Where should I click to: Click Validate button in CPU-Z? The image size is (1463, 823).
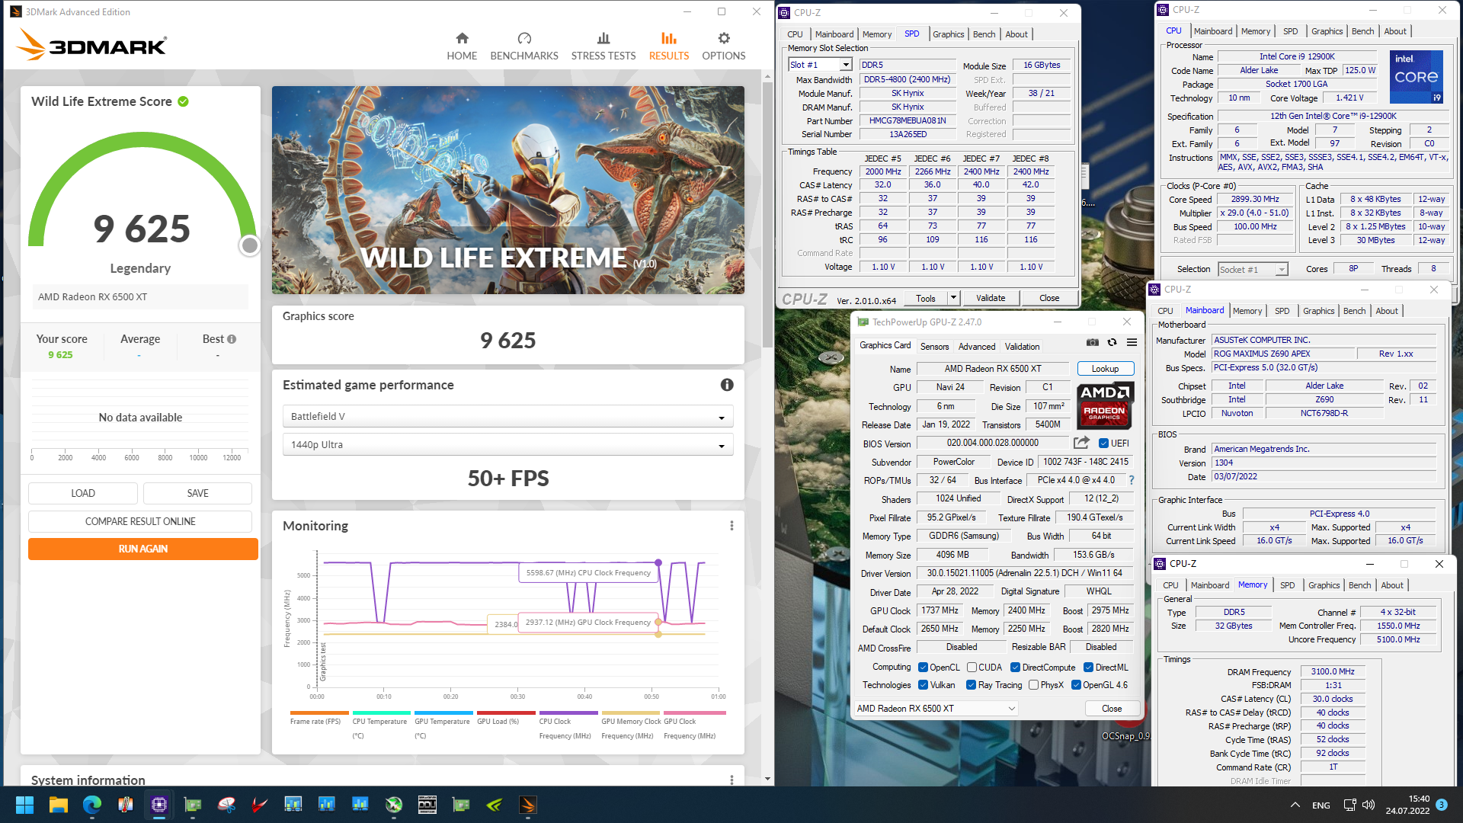click(991, 298)
